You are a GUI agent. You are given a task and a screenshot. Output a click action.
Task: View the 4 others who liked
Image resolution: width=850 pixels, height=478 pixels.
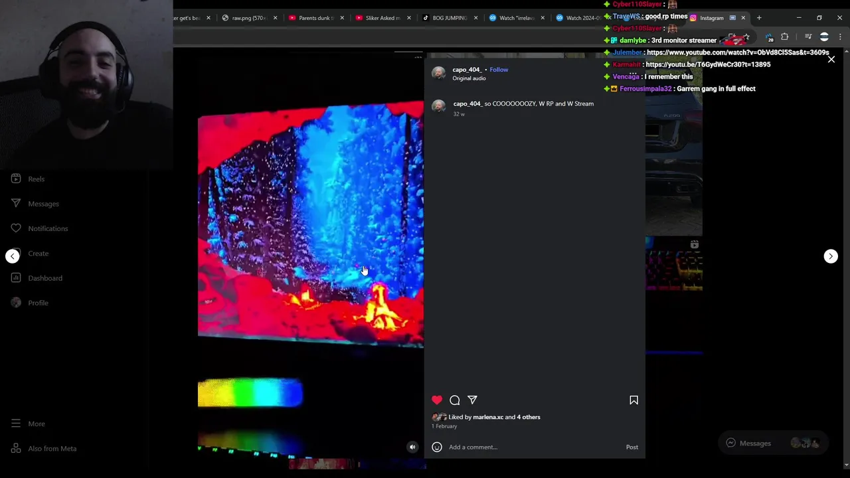[529, 417]
